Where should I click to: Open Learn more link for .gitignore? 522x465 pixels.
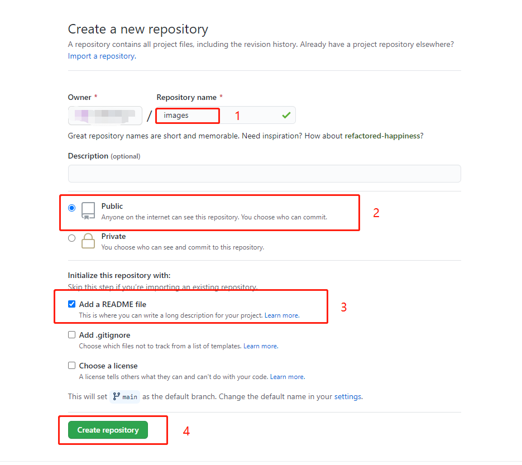(x=261, y=346)
